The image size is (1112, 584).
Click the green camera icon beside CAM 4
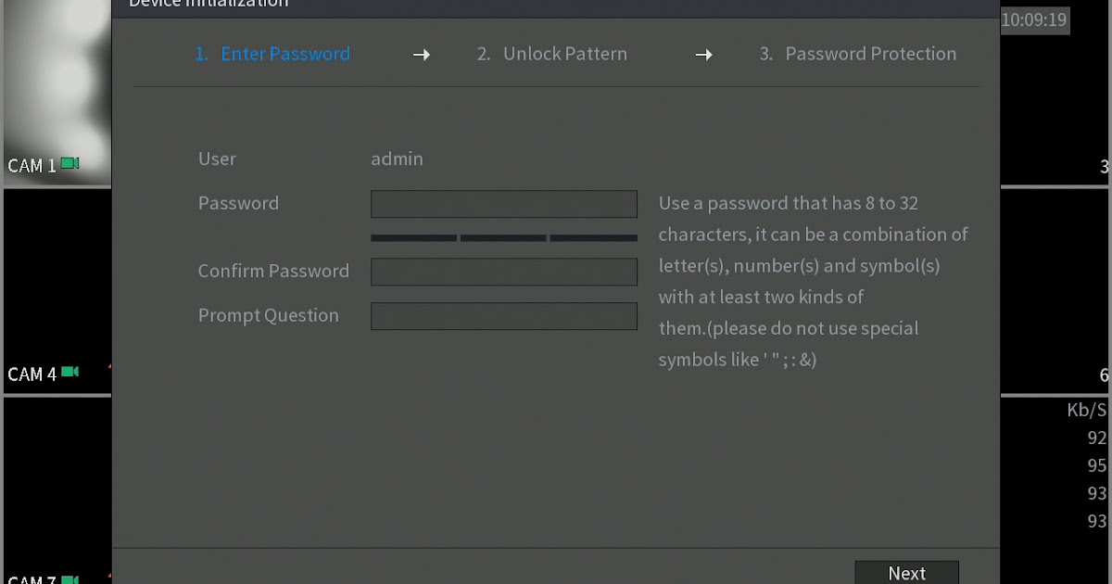(69, 373)
